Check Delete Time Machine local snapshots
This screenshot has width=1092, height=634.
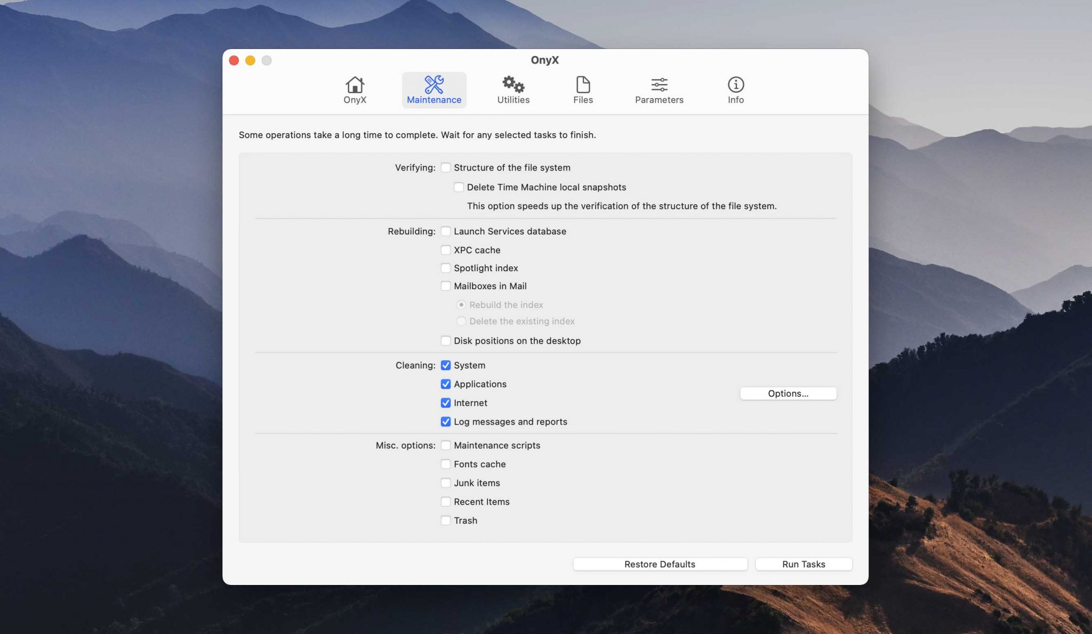click(x=459, y=187)
